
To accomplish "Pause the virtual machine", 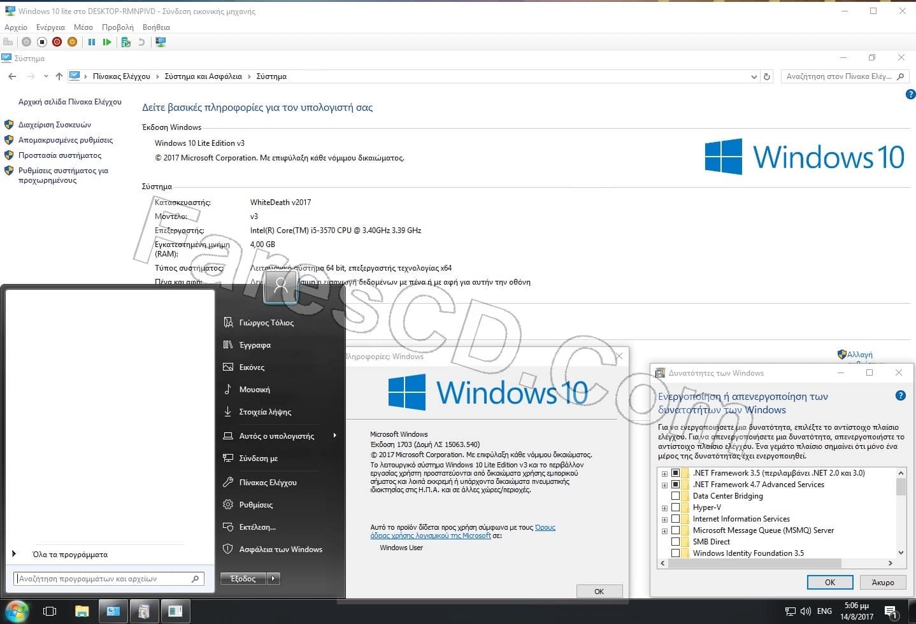I will click(91, 42).
